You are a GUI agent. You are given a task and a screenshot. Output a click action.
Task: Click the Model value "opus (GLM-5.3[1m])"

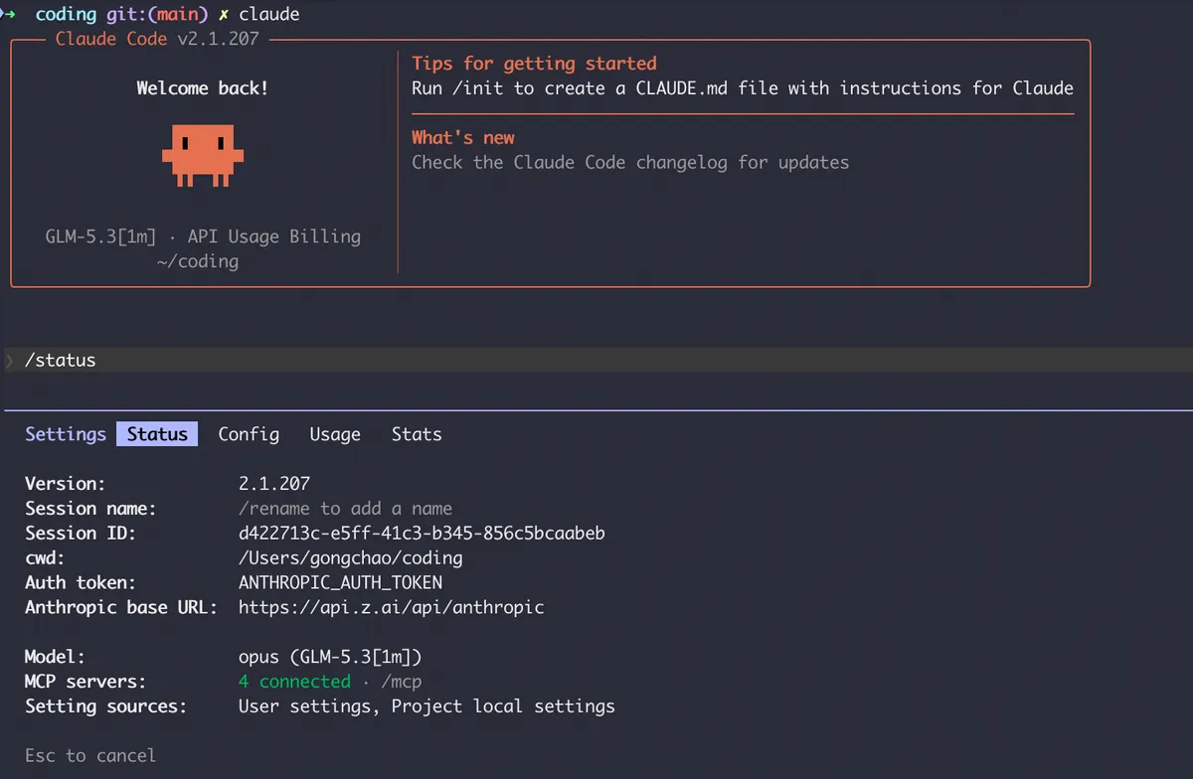tap(330, 657)
